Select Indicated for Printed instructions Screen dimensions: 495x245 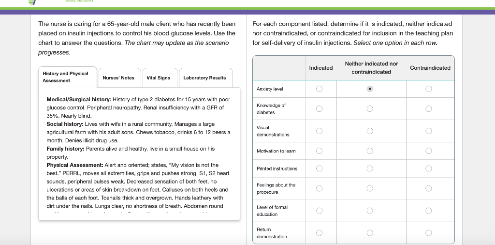319,168
